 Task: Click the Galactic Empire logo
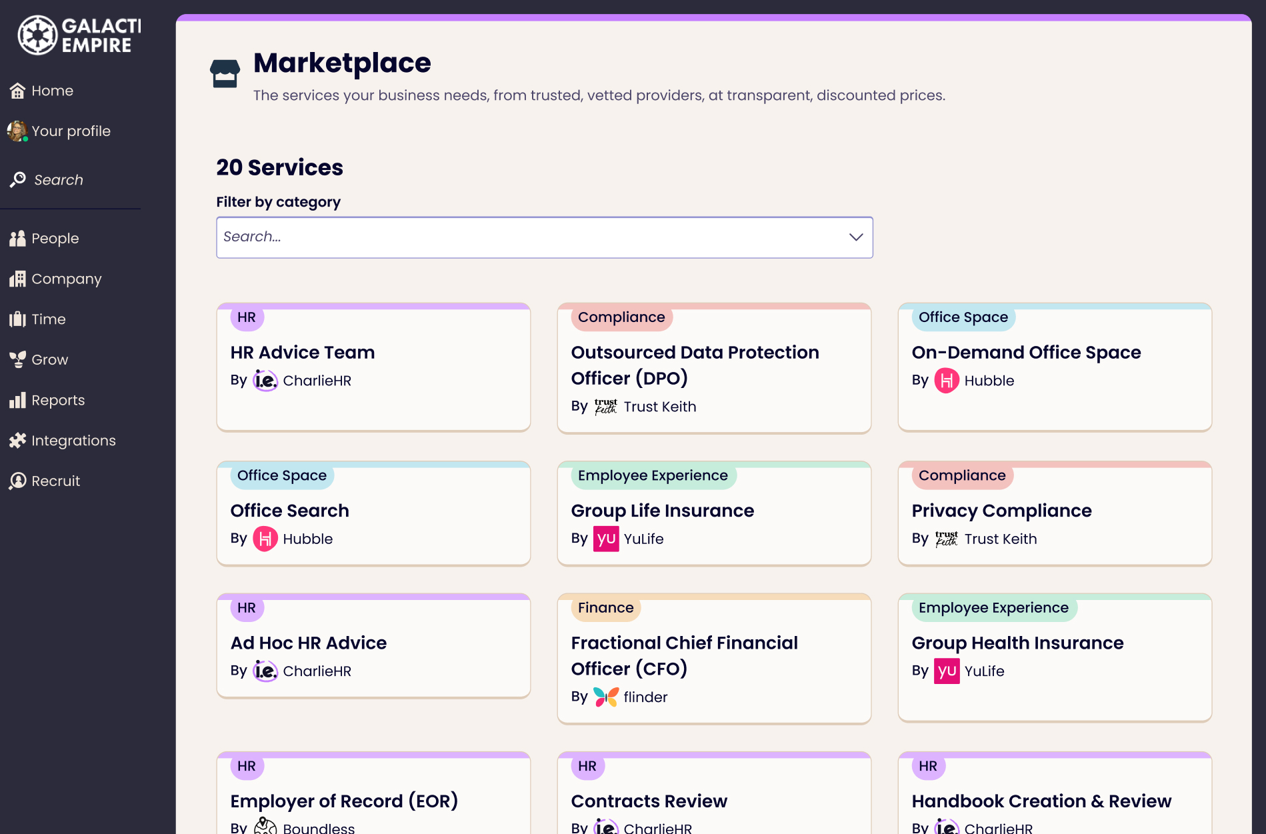point(79,35)
